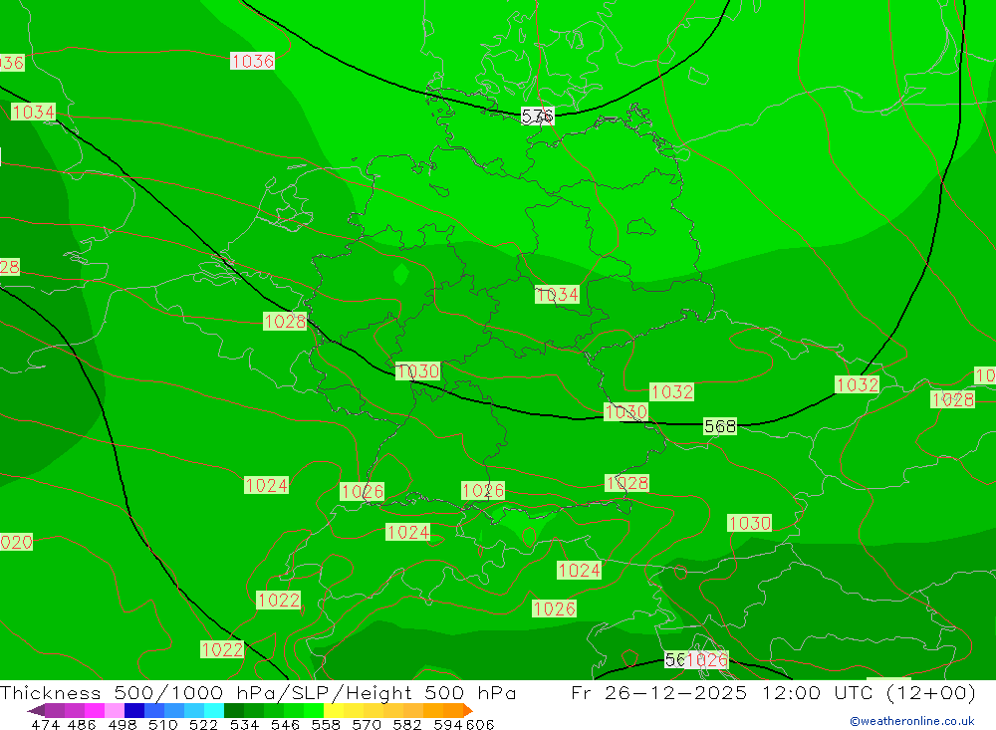996x730 pixels.
Task: Choose the pale pink swatch above 498
Action: [115, 710]
